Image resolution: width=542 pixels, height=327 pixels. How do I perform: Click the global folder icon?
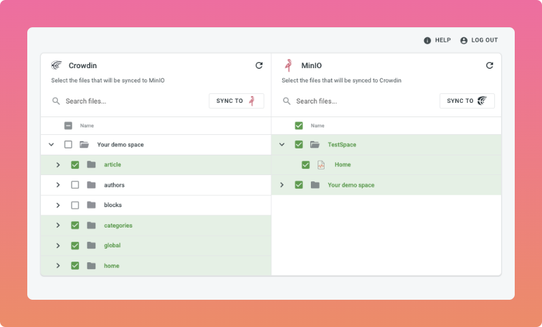tap(91, 245)
